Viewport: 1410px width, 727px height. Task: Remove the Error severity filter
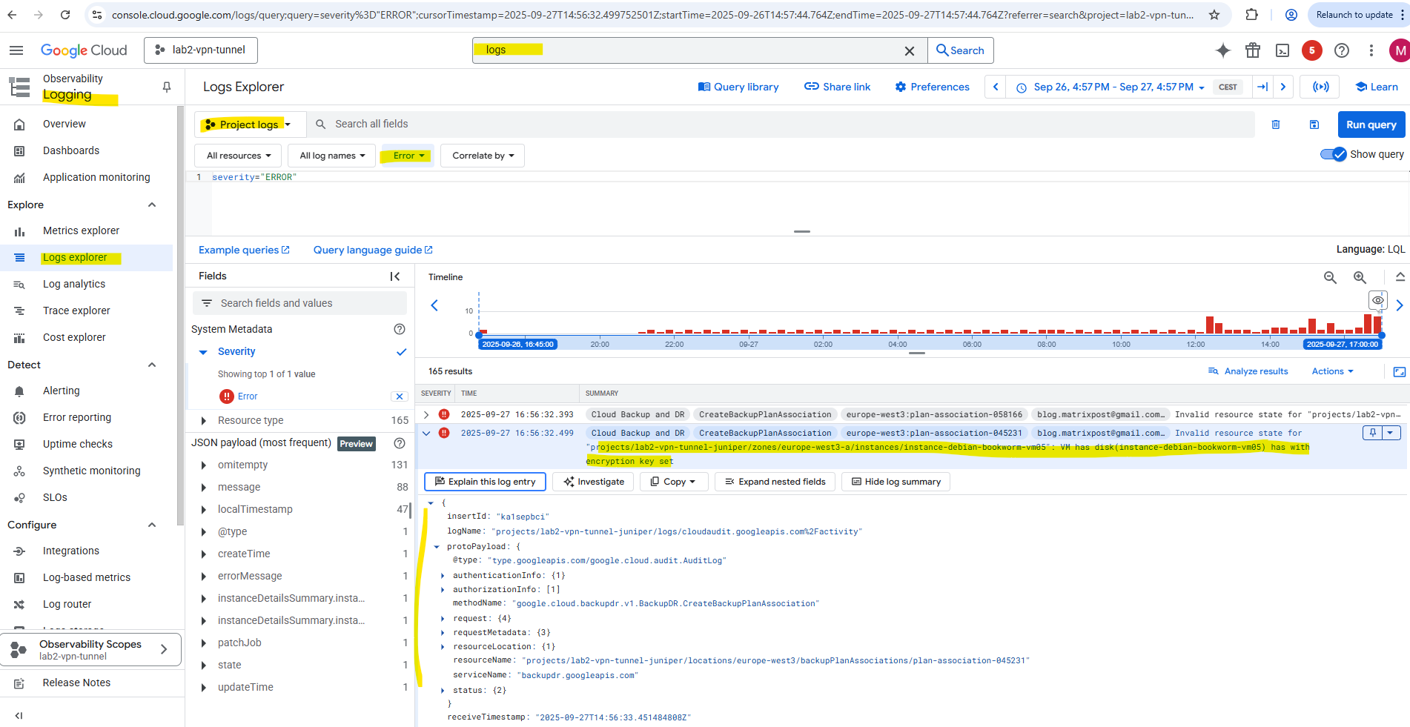pos(400,396)
